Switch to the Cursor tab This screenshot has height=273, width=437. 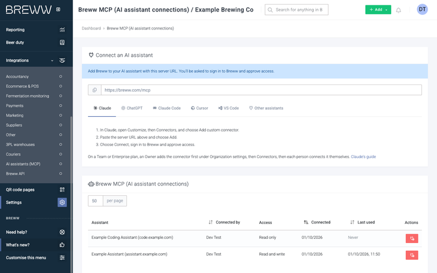click(199, 108)
